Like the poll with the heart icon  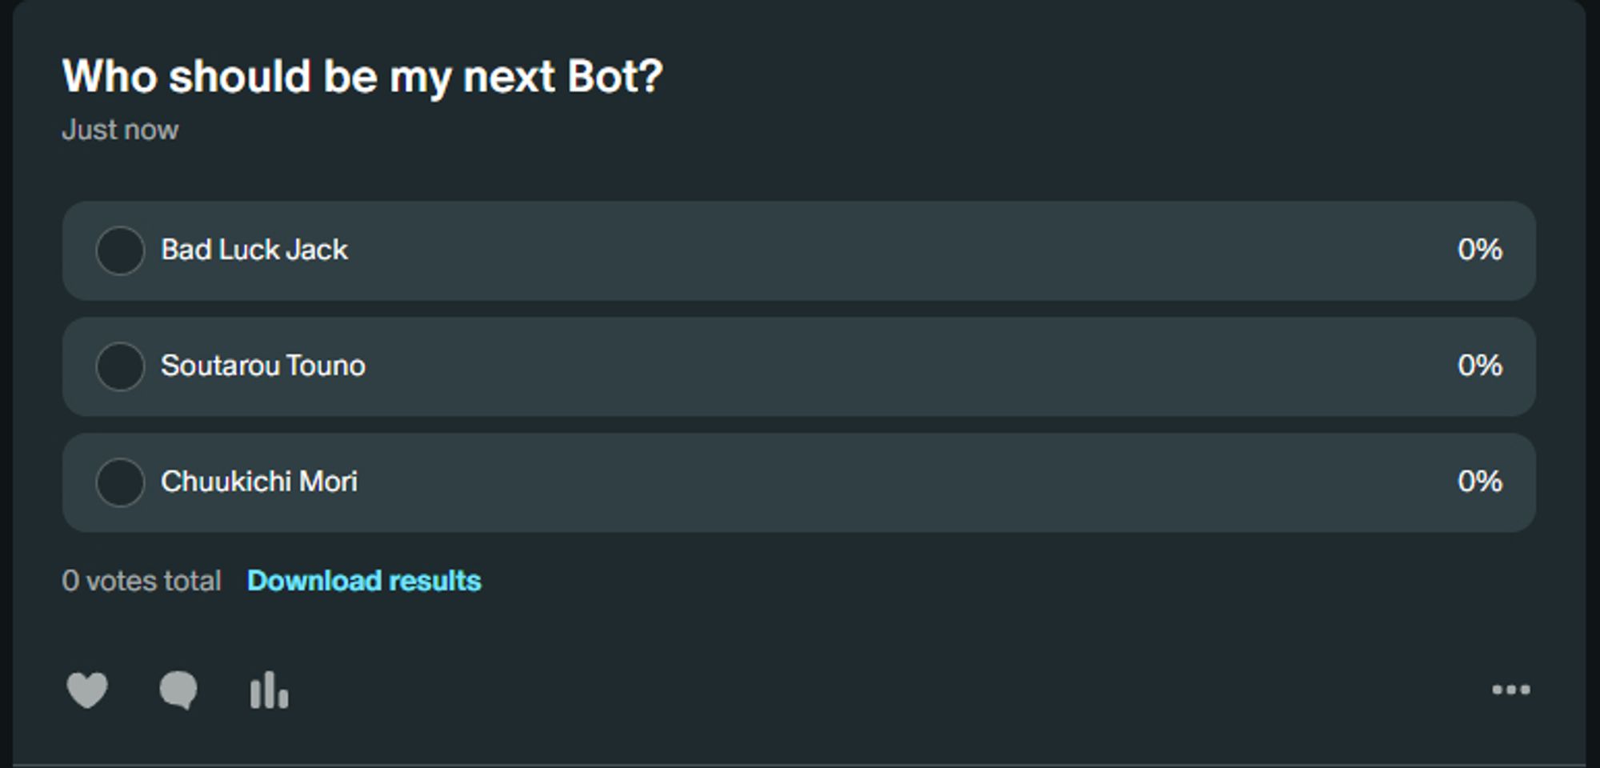pos(87,690)
